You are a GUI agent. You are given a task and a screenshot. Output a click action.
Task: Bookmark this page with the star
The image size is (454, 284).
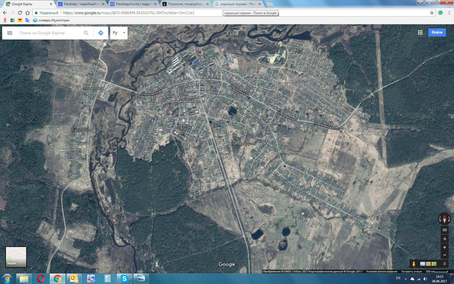432,13
